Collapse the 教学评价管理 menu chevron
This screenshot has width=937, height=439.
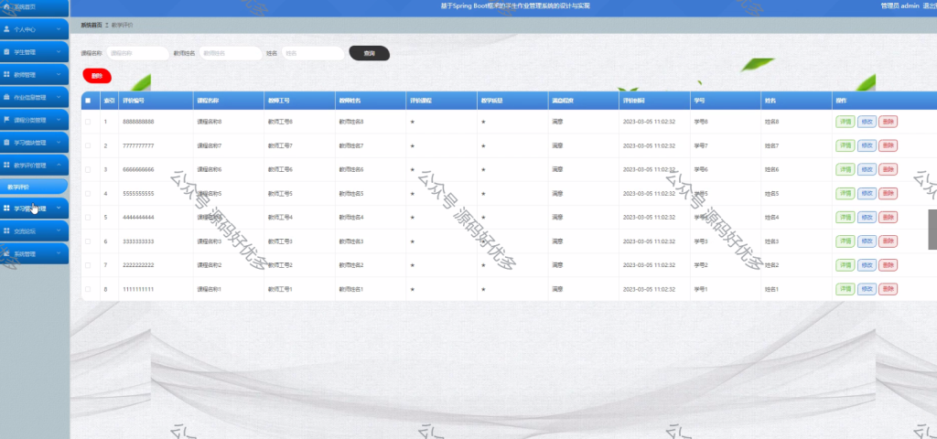click(x=59, y=165)
